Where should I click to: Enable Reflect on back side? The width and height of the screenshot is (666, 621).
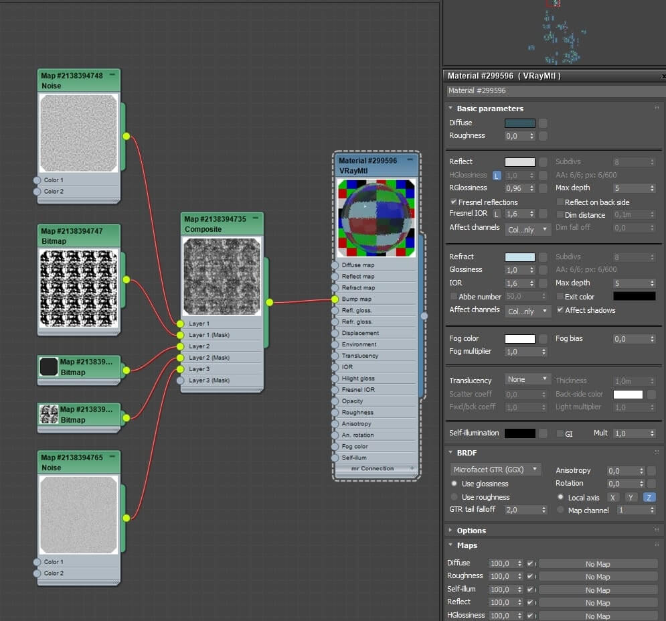[x=560, y=202]
